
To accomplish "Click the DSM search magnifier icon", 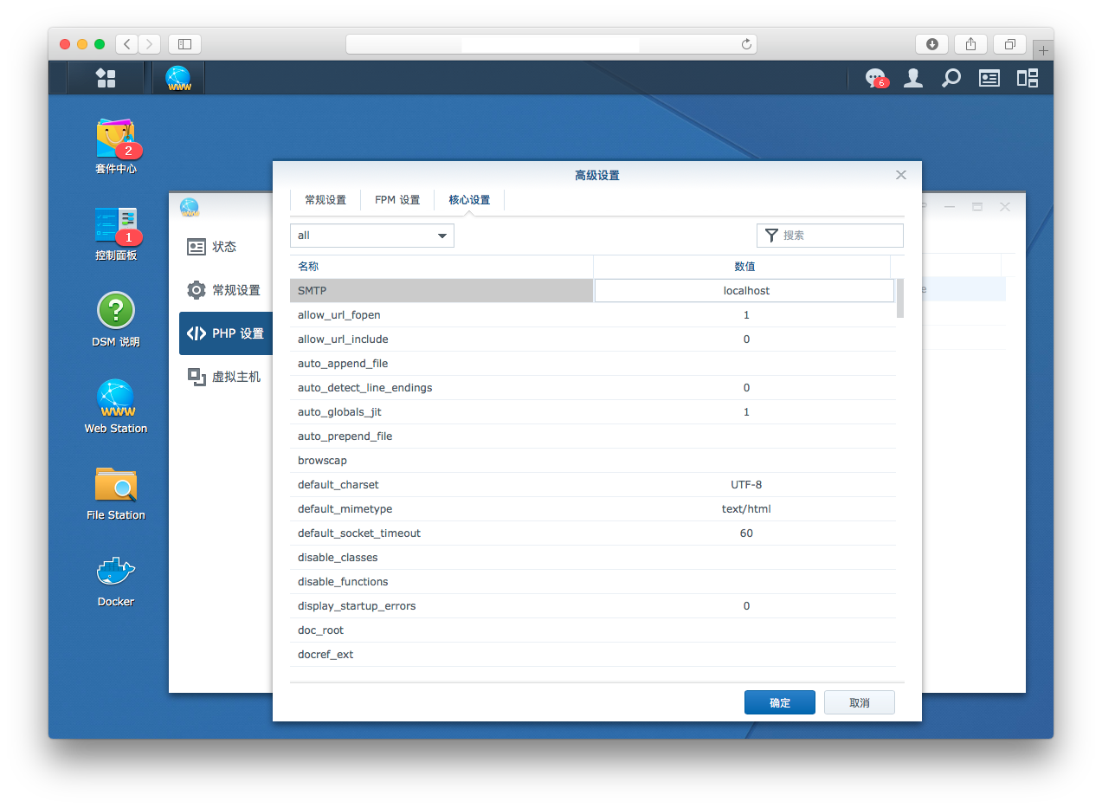I will click(x=951, y=78).
